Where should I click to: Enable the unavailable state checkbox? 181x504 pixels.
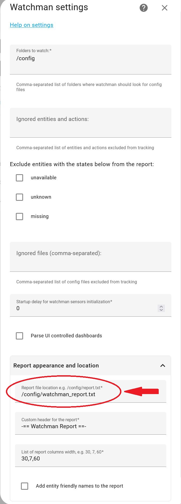(x=19, y=178)
